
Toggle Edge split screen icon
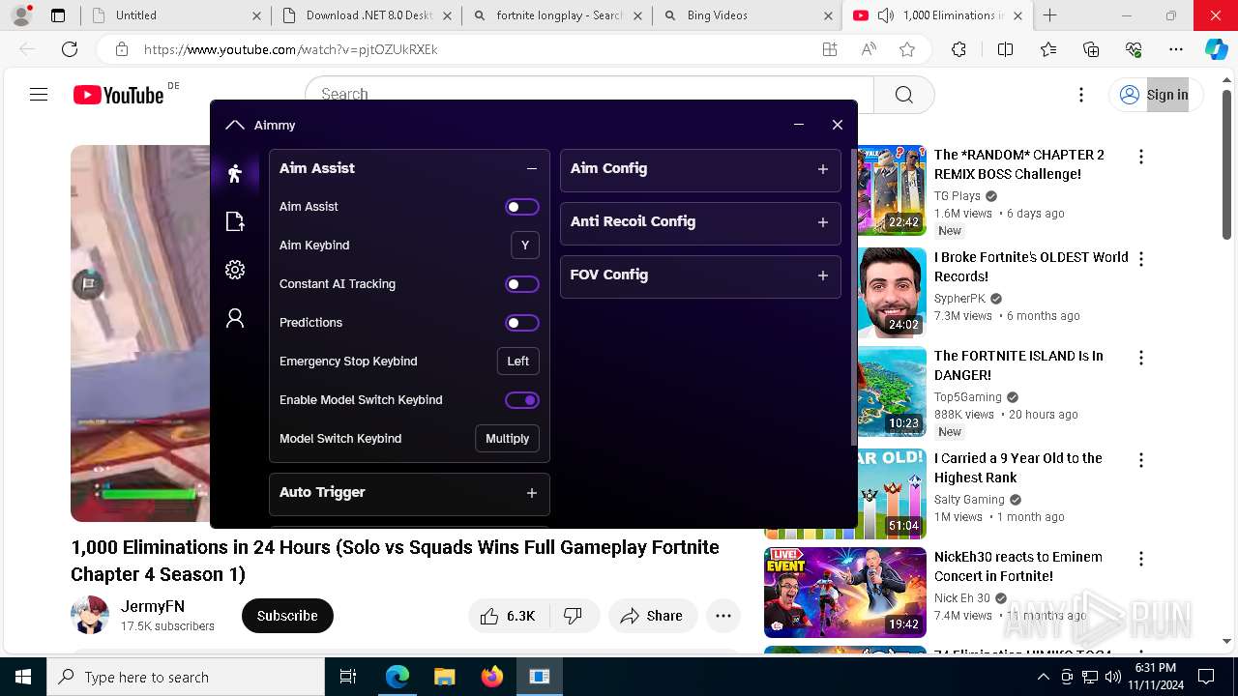point(1005,49)
